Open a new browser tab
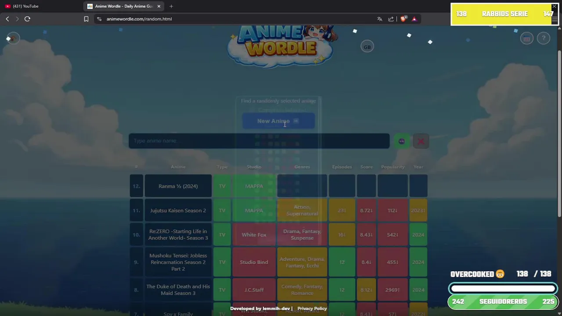This screenshot has width=562, height=316. (171, 6)
